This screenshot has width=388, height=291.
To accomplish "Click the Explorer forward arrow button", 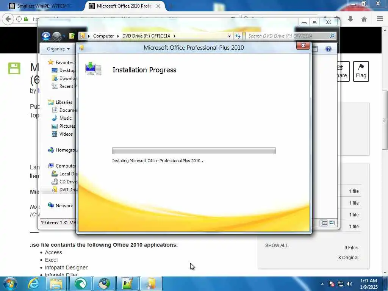I will pos(57,36).
